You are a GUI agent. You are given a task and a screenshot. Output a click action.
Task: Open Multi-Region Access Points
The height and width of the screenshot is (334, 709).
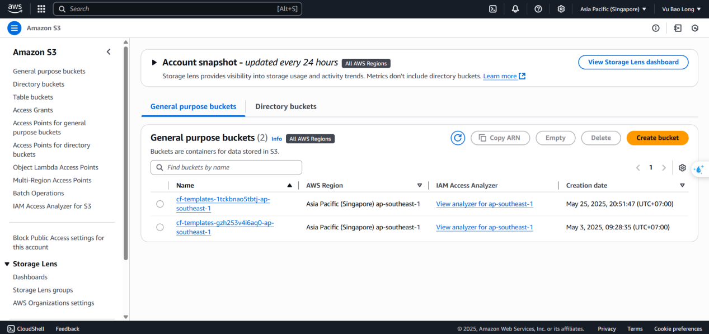(52, 180)
